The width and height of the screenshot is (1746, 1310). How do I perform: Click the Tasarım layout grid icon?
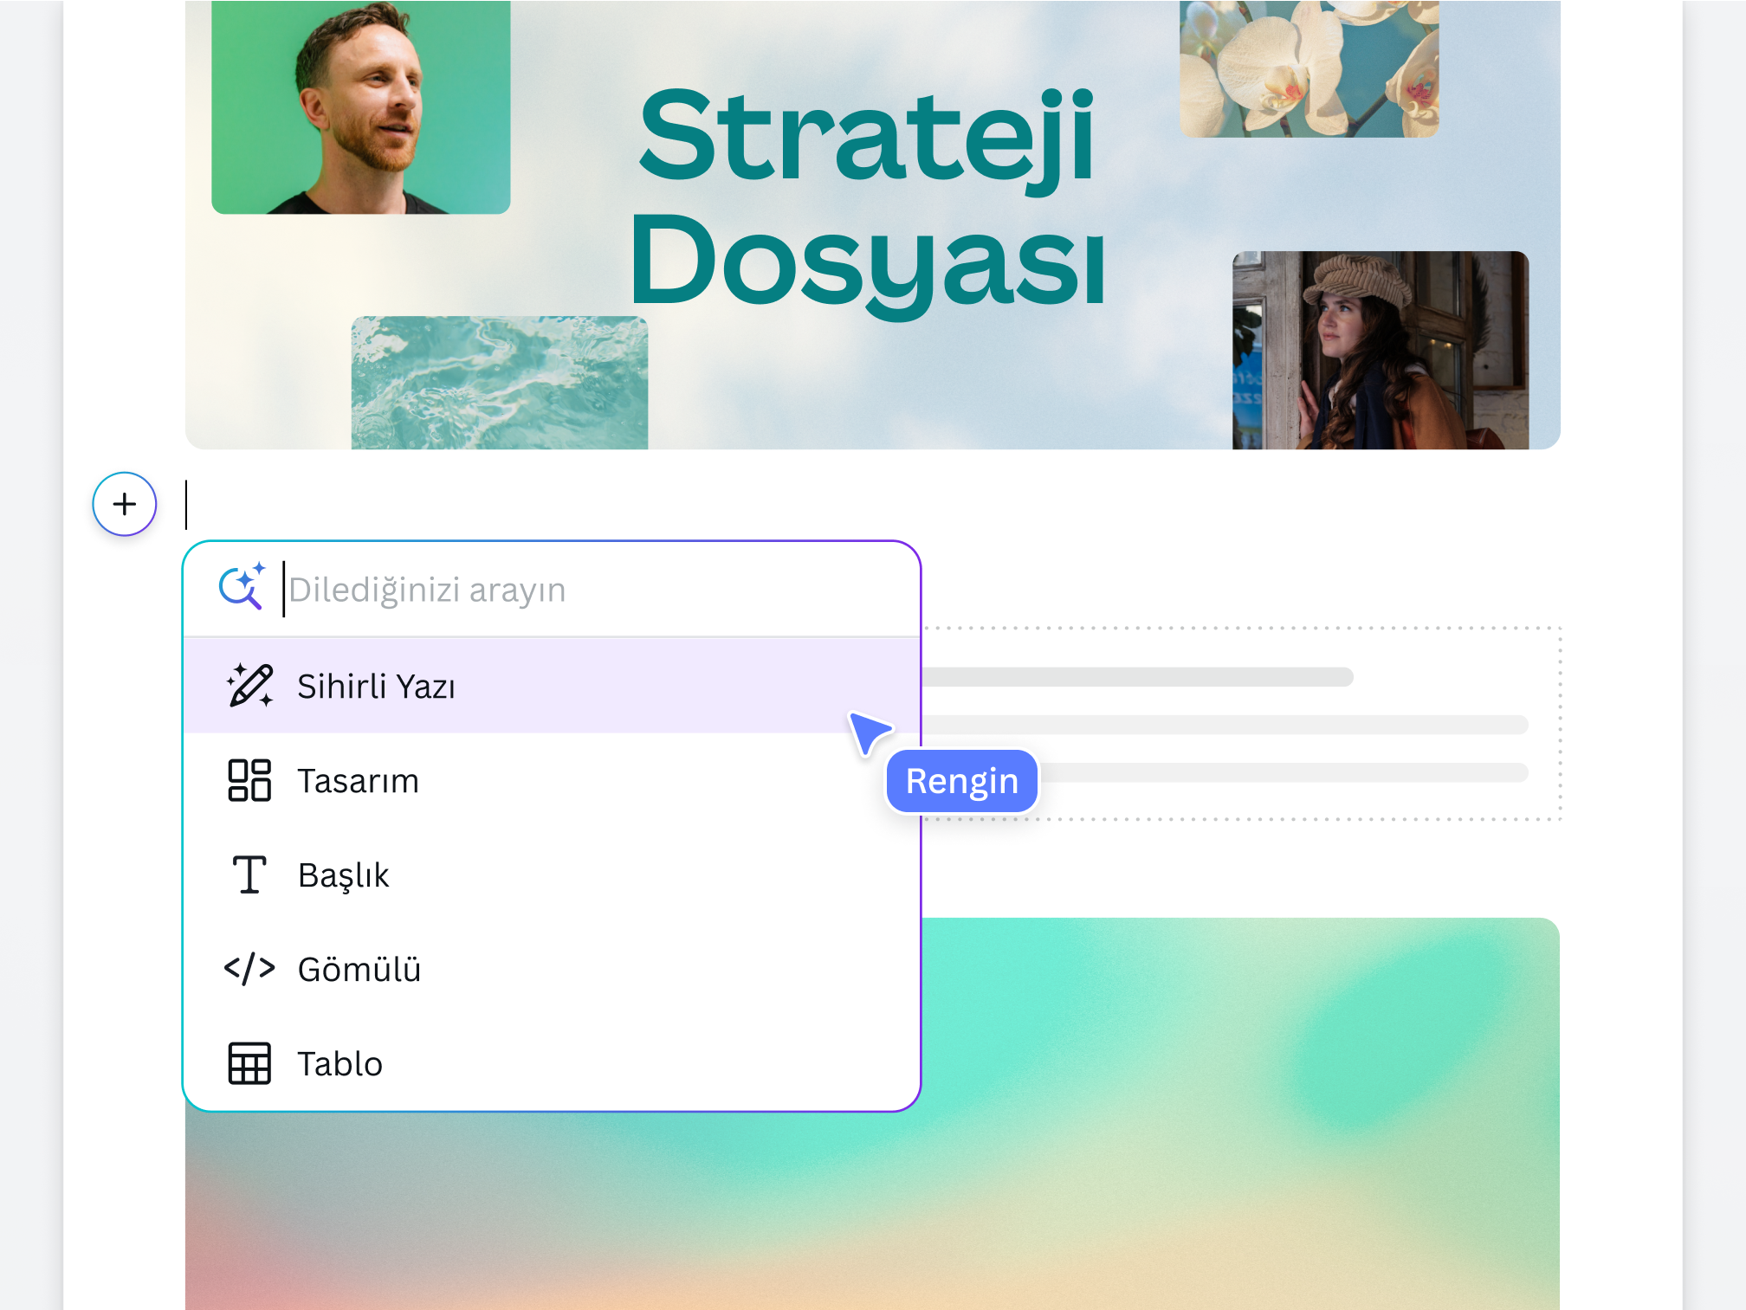pyautogui.click(x=249, y=781)
